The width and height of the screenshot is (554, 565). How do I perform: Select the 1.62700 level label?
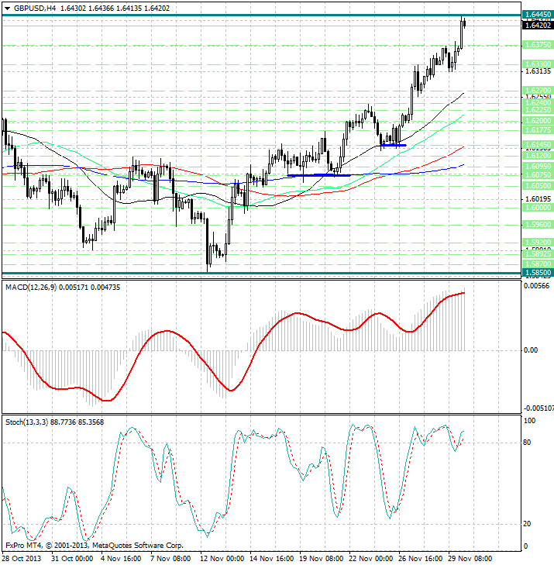click(x=538, y=90)
